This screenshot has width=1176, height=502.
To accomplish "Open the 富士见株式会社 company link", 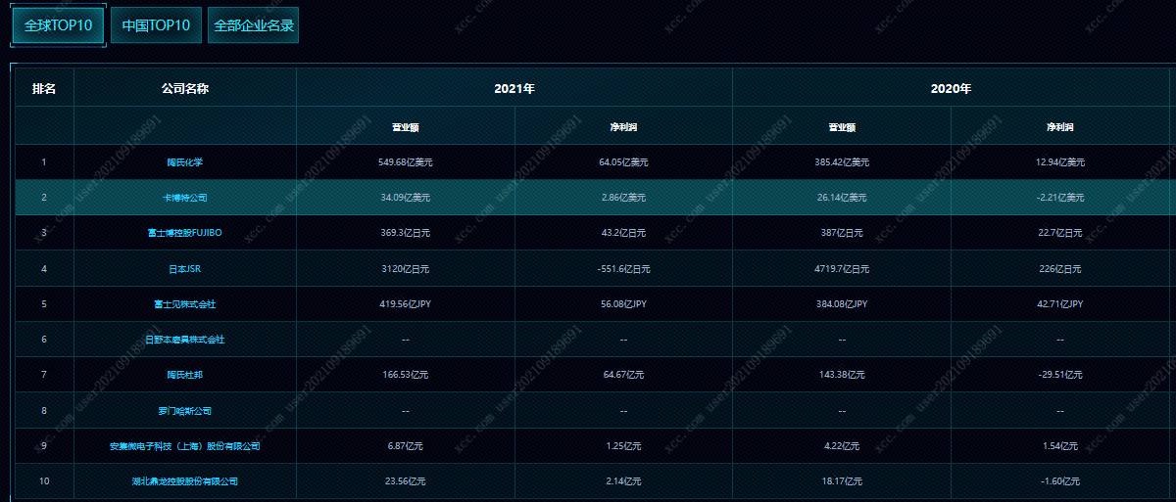I will (x=184, y=304).
